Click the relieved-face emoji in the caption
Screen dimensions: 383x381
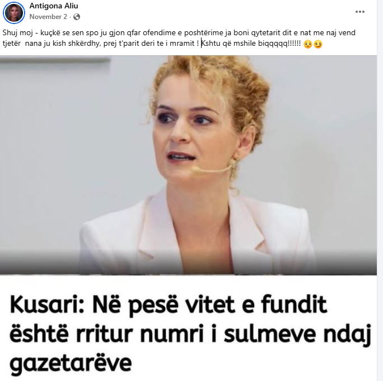click(308, 44)
